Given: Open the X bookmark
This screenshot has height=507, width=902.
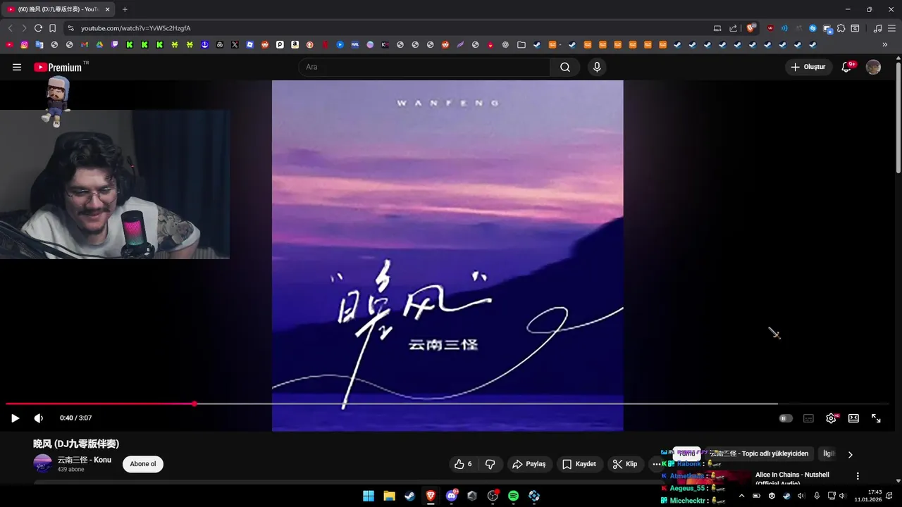Looking at the screenshot, I should coord(235,44).
